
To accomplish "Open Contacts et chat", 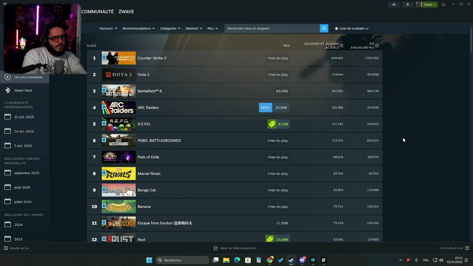I will click(455, 248).
